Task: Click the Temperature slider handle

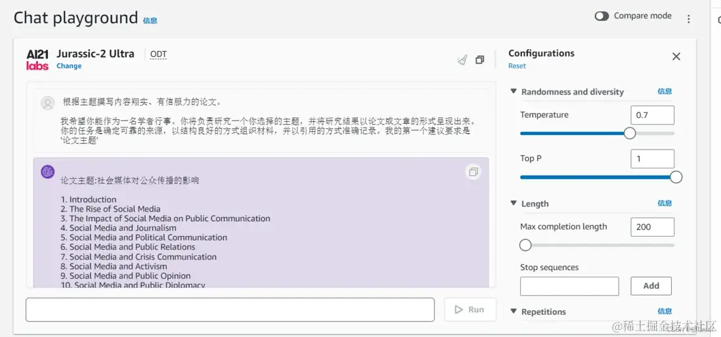Action: click(630, 133)
